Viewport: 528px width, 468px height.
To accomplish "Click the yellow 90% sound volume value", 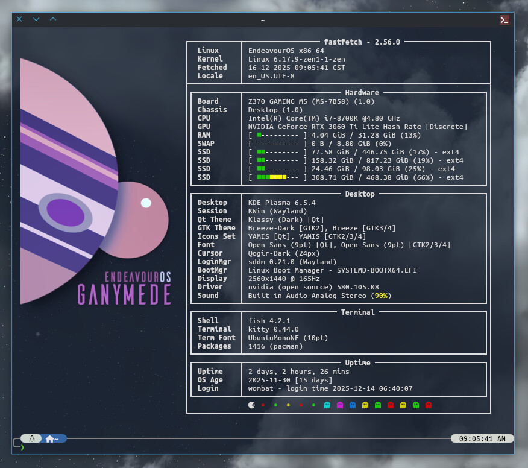I will click(381, 296).
